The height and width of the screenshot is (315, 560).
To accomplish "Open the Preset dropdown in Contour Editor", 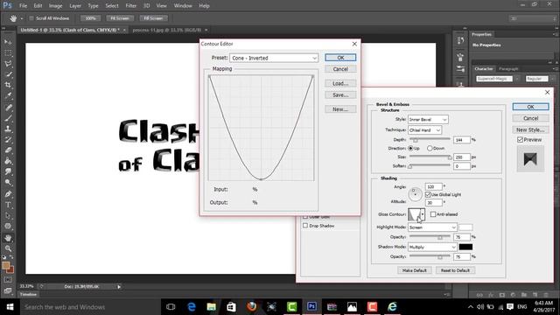I will pyautogui.click(x=274, y=58).
